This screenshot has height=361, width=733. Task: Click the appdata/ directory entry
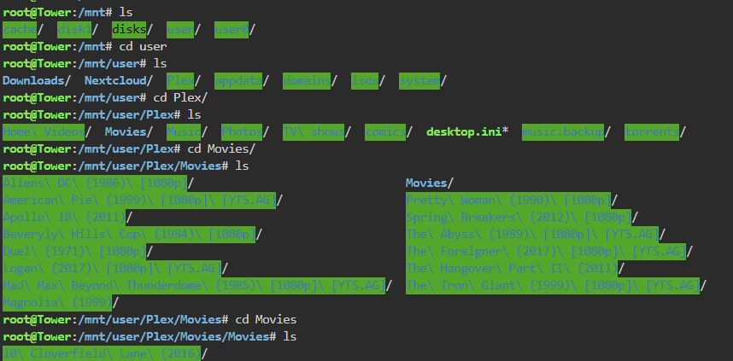[x=238, y=81]
